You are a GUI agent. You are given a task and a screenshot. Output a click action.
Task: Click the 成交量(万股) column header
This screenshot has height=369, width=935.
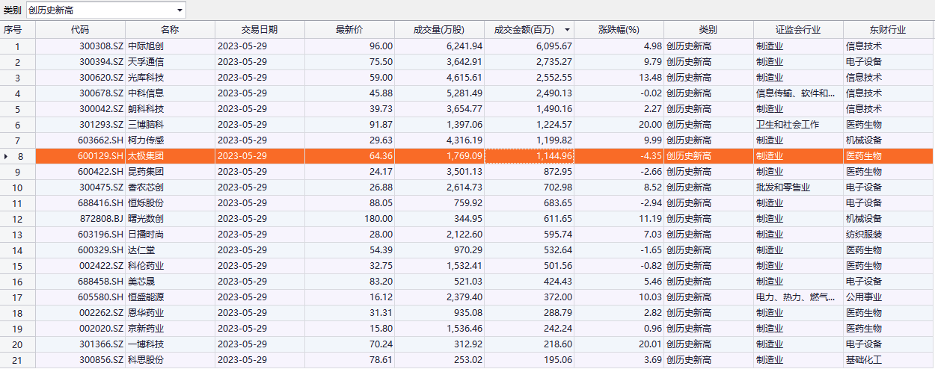pyautogui.click(x=439, y=30)
